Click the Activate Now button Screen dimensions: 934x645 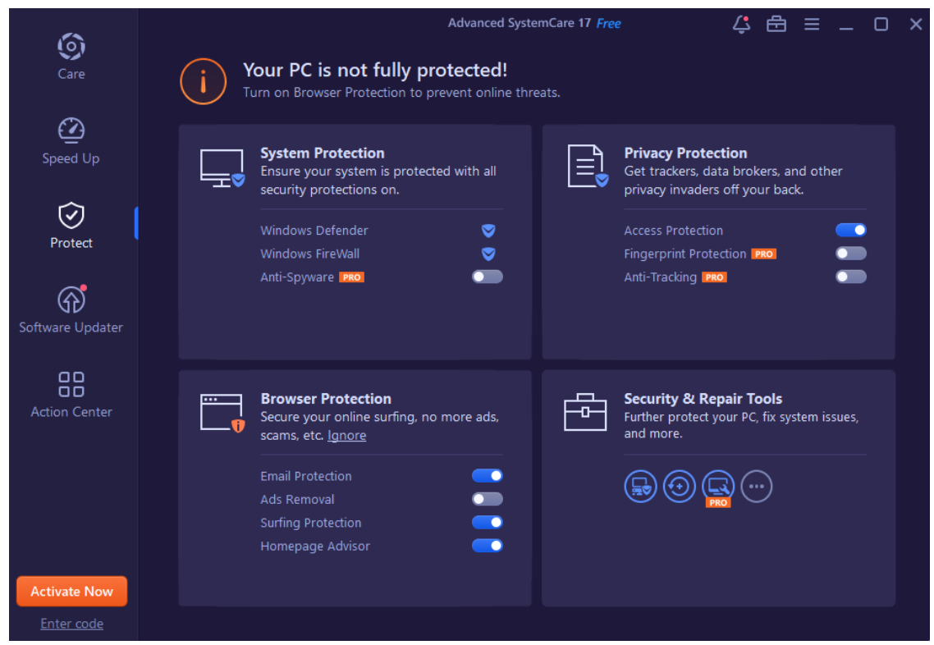71,592
